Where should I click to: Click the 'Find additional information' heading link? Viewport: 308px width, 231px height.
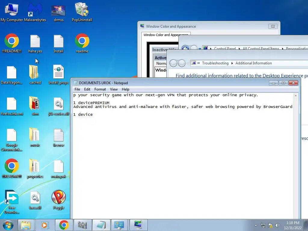(242, 75)
